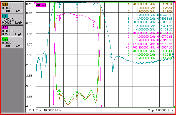176x115 pixels.
Task: Select the S21 trace status button
Action: pyautogui.click(x=12, y=31)
